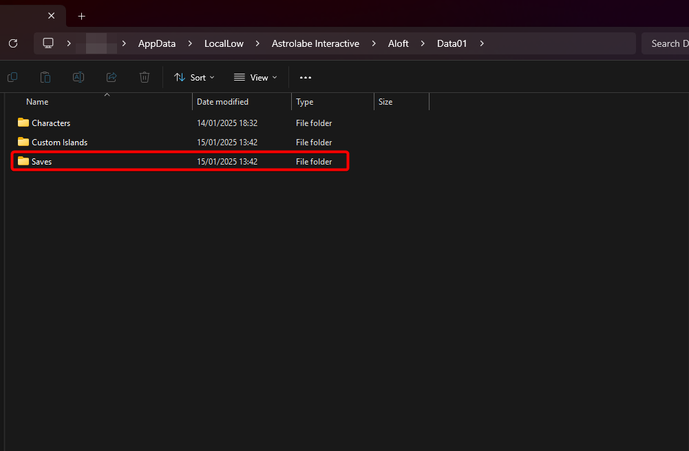Image resolution: width=689 pixels, height=451 pixels.
Task: Click the Paste icon in the toolbar
Action: pyautogui.click(x=45, y=77)
